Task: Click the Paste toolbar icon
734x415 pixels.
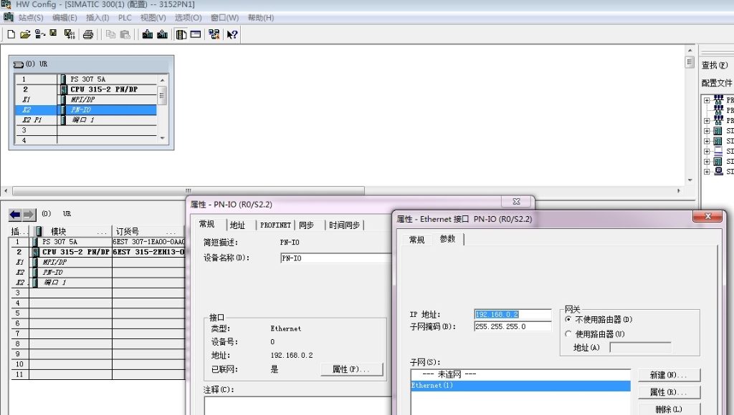Action: 125,34
